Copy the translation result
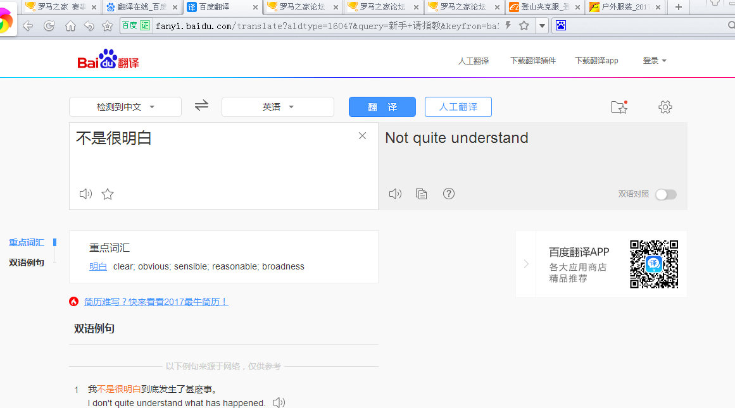 421,194
